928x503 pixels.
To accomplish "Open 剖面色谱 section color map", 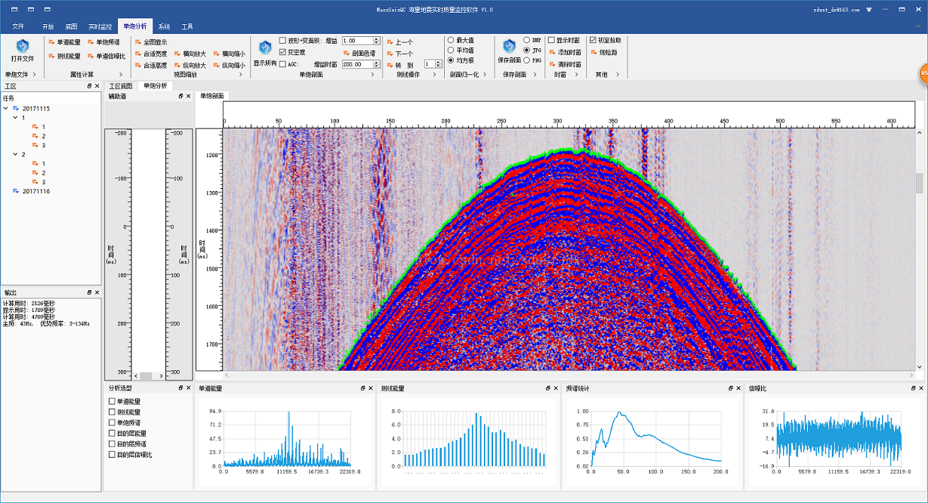I will 359,53.
